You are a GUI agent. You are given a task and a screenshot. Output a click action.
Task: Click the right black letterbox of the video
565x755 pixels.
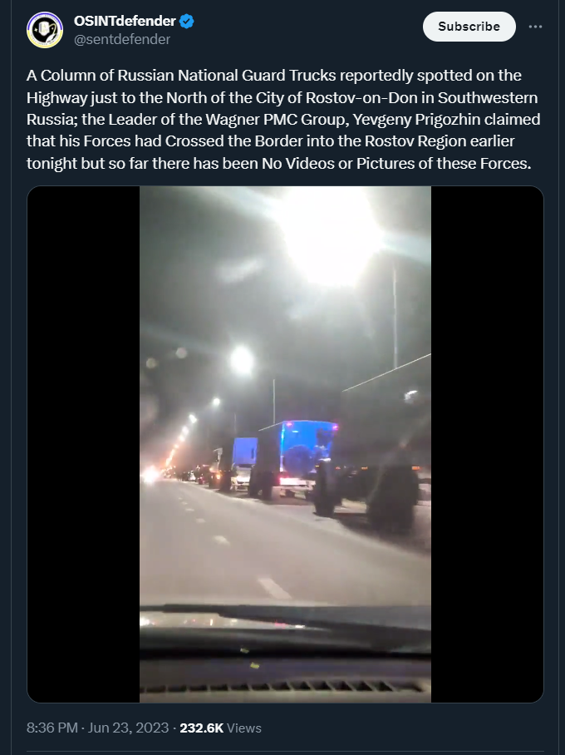coord(487,444)
